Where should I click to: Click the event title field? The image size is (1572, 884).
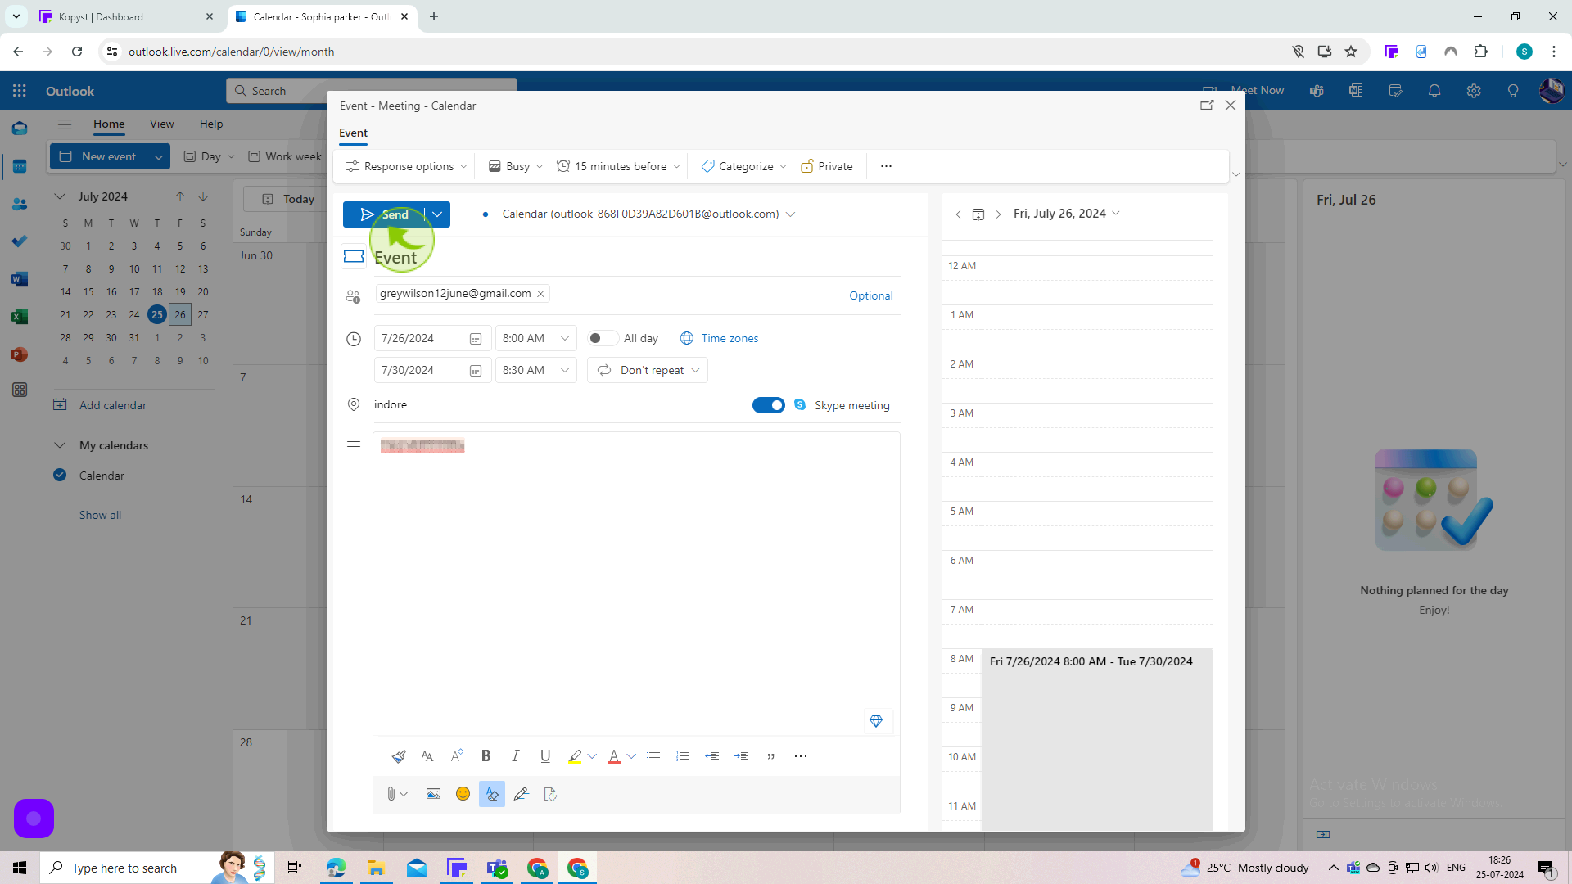click(636, 257)
